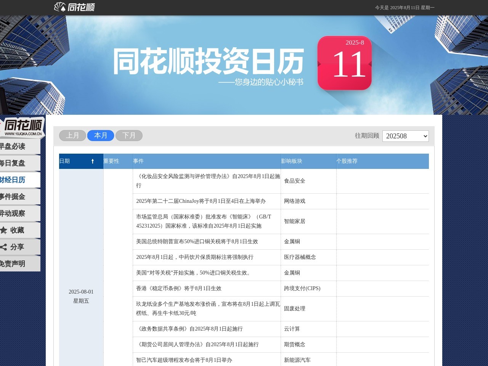The image size is (488, 366).
Task: Click the 香港《稳定币条例》 event
Action: [179, 289]
